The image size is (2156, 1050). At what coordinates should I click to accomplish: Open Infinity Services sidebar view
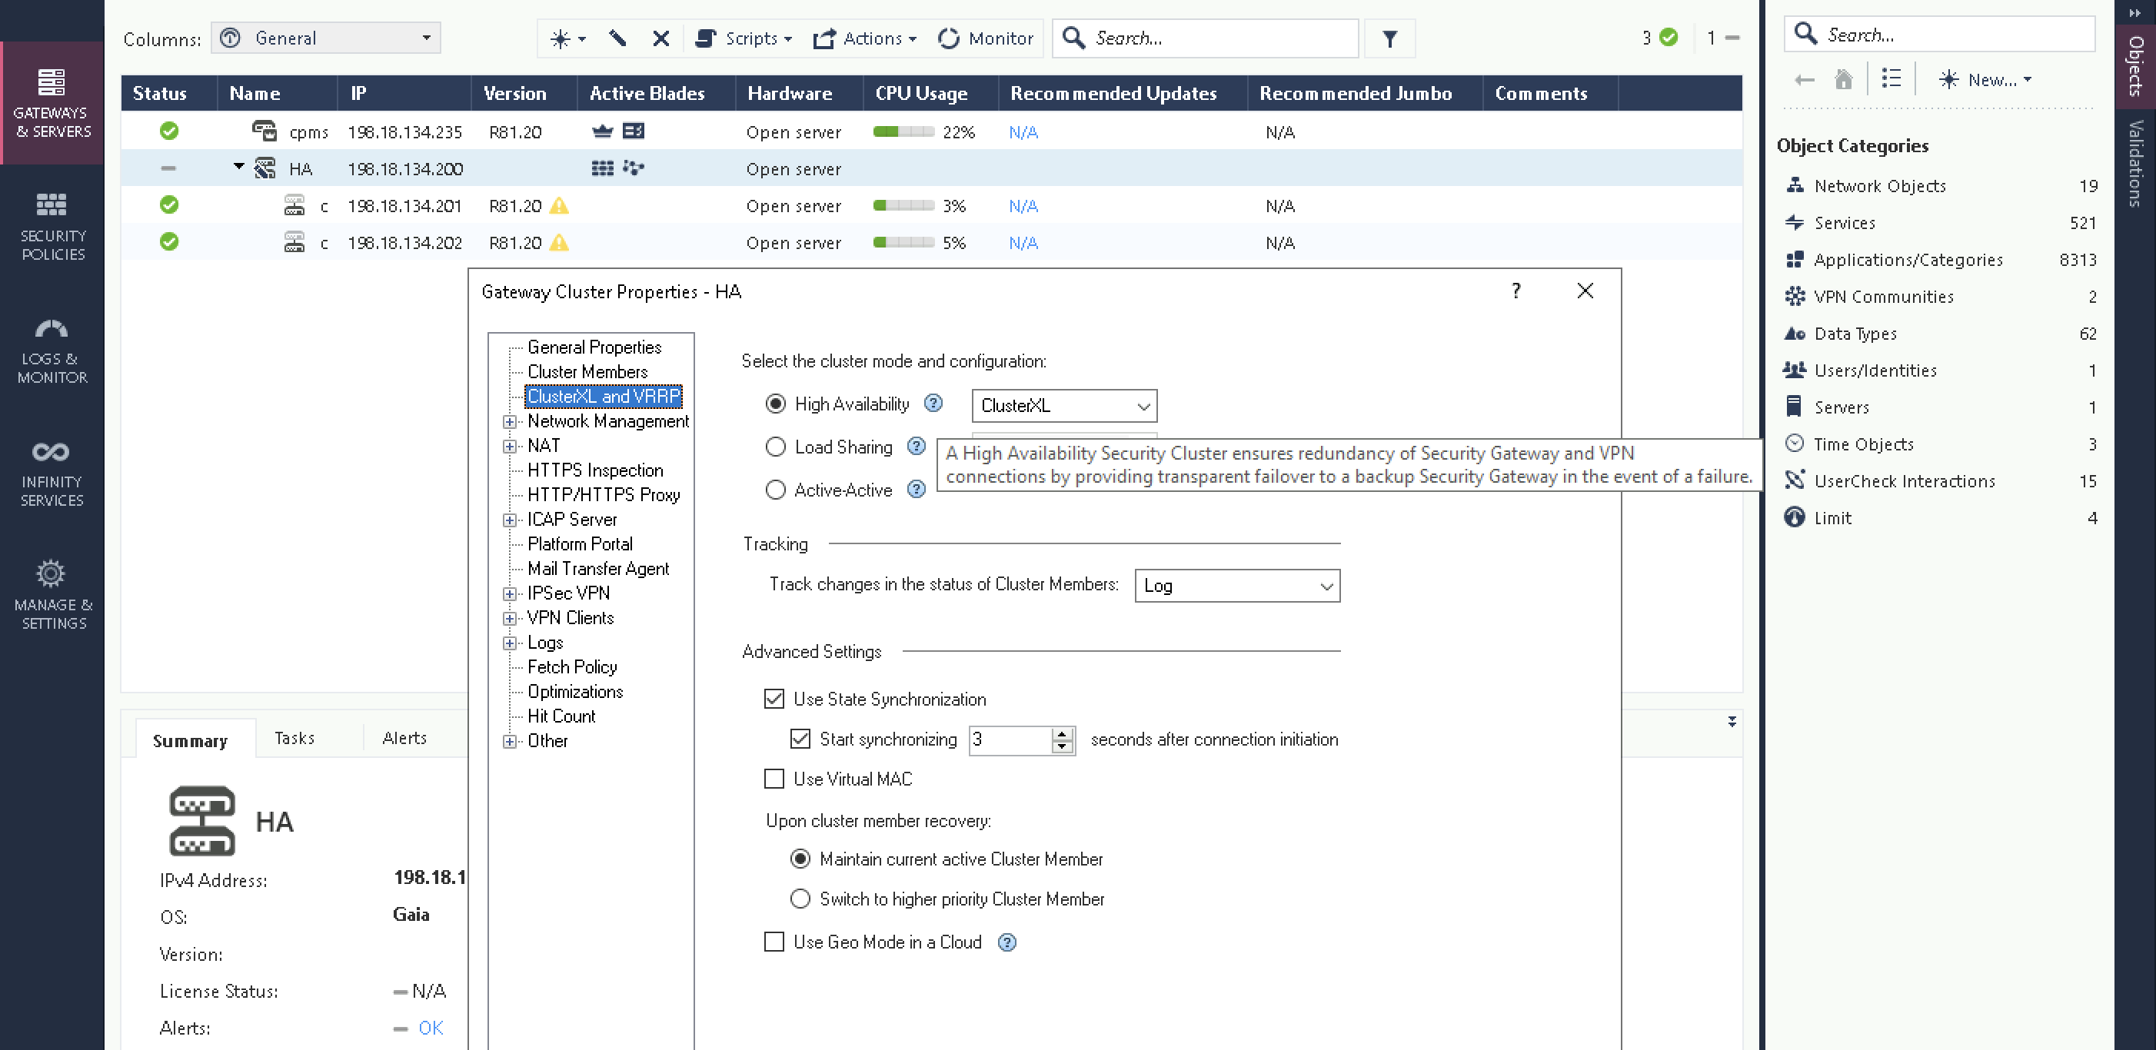coord(52,473)
